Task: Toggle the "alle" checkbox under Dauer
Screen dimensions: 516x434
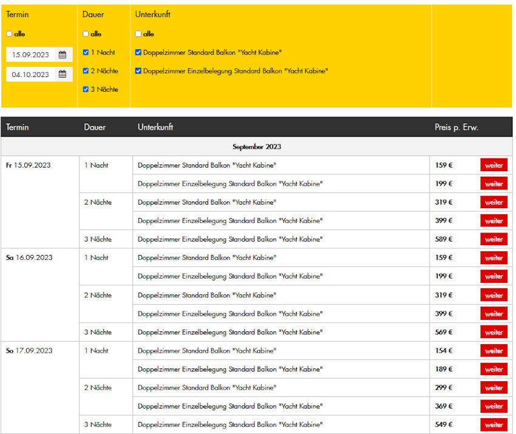Action: click(86, 33)
